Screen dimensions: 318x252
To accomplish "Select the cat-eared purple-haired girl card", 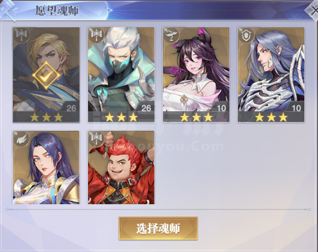I will click(x=196, y=75).
